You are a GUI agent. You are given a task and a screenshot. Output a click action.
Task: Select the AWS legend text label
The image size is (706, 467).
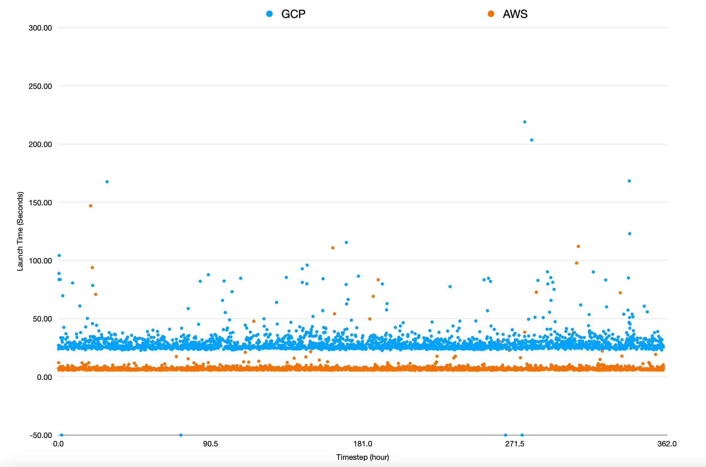coord(515,14)
